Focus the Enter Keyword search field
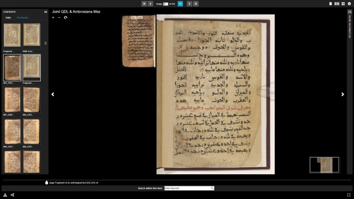 tap(187, 188)
